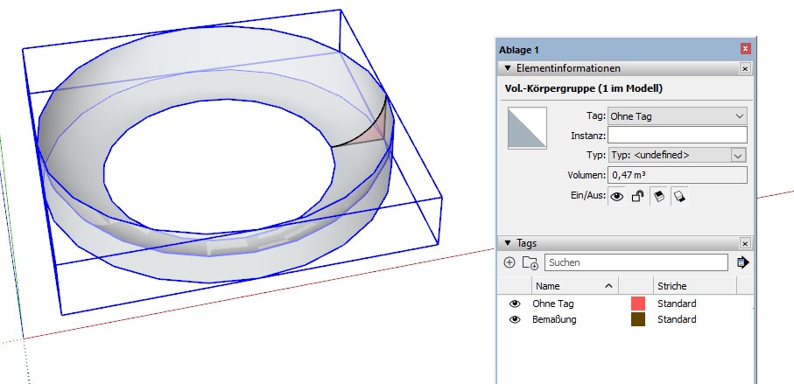The image size is (794, 384).
Task: Toggle the cast shadows icon
Action: (657, 197)
